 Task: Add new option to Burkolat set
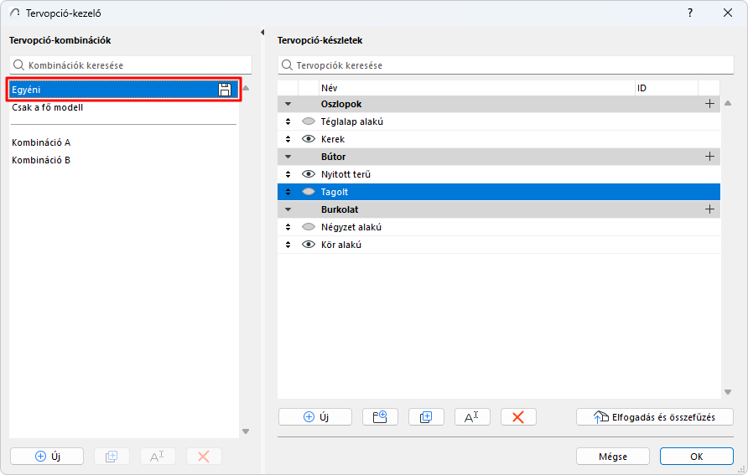coord(709,209)
